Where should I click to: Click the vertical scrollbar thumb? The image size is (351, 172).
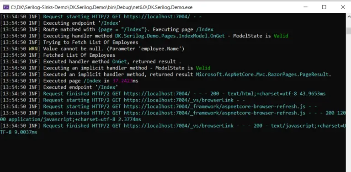(x=349, y=31)
